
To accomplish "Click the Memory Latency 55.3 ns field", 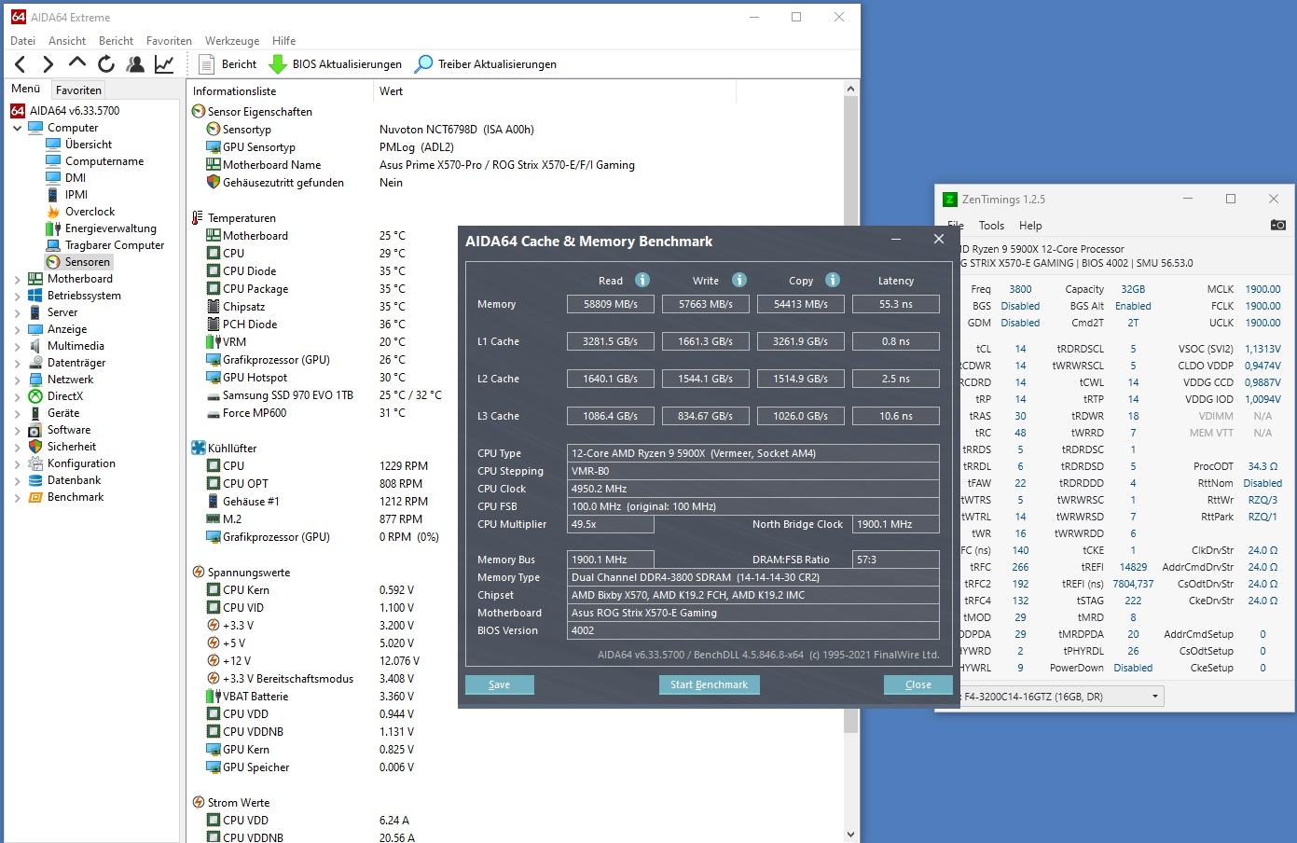I will (x=896, y=304).
